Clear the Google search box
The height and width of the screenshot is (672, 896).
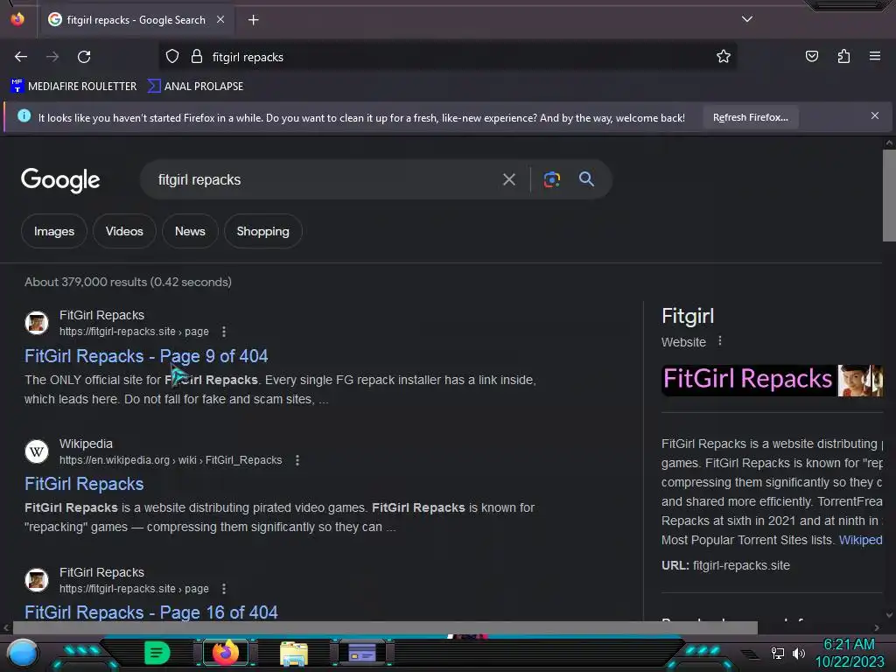tap(508, 180)
